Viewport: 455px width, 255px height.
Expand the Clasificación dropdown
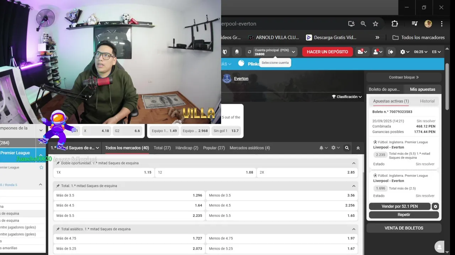point(347,97)
